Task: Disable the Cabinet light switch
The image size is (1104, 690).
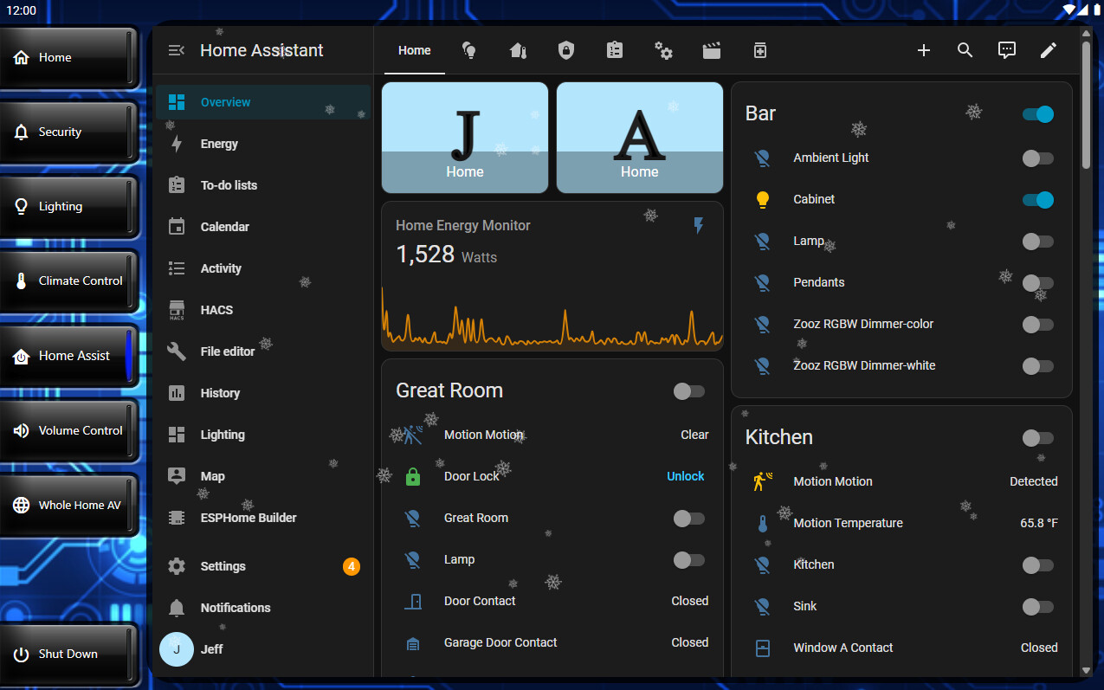Action: click(1037, 200)
